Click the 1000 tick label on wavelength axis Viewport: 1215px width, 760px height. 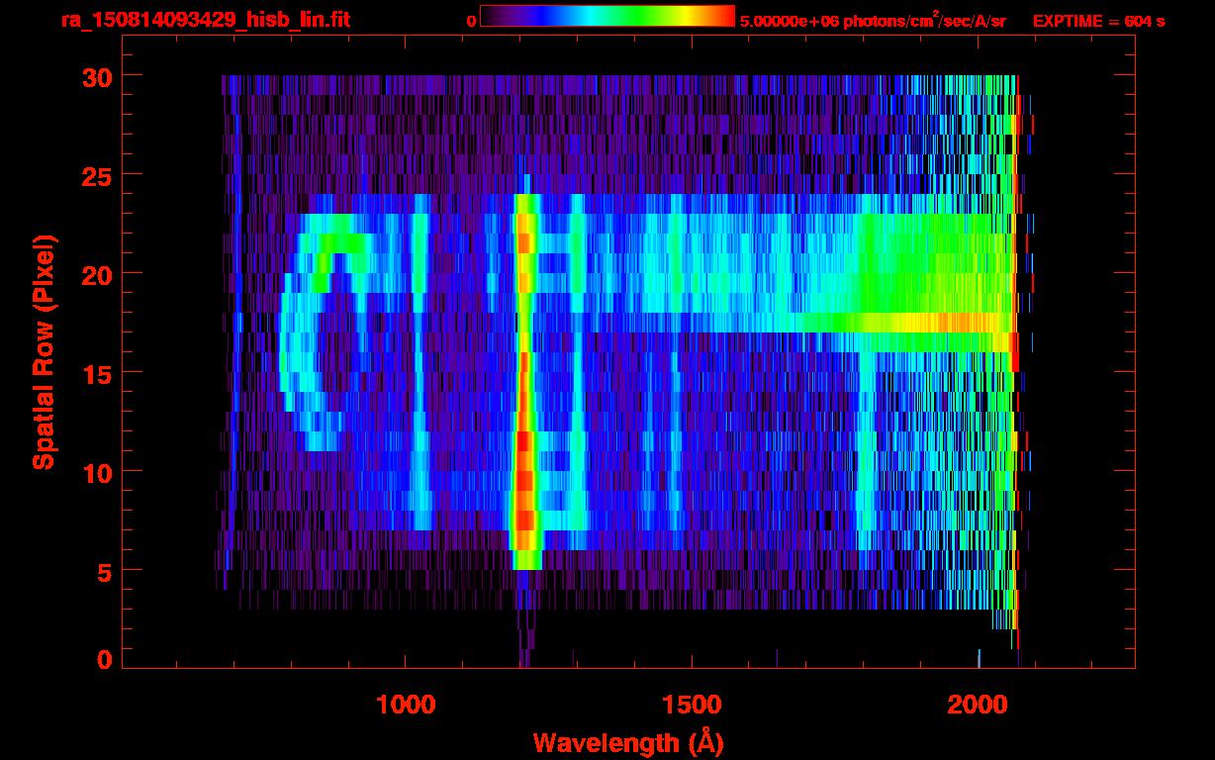pyautogui.click(x=406, y=704)
